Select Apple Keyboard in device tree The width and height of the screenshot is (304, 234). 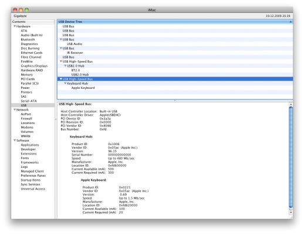click(83, 88)
